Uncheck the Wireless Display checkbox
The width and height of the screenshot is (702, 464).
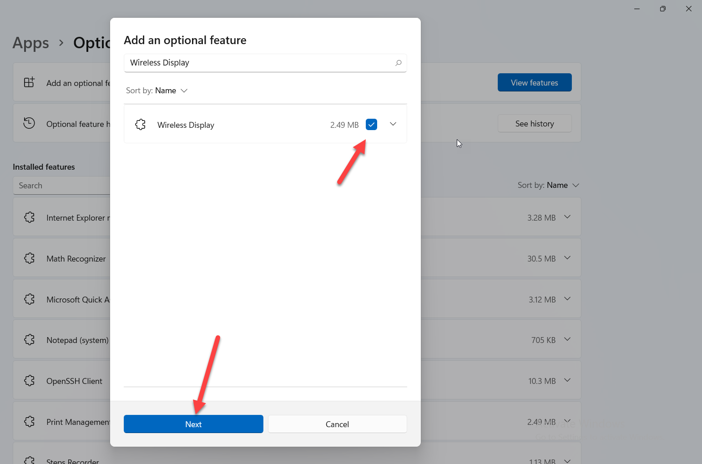pos(371,125)
